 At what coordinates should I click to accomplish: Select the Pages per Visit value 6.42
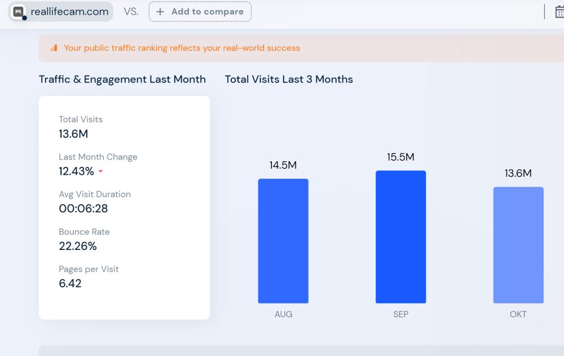70,283
